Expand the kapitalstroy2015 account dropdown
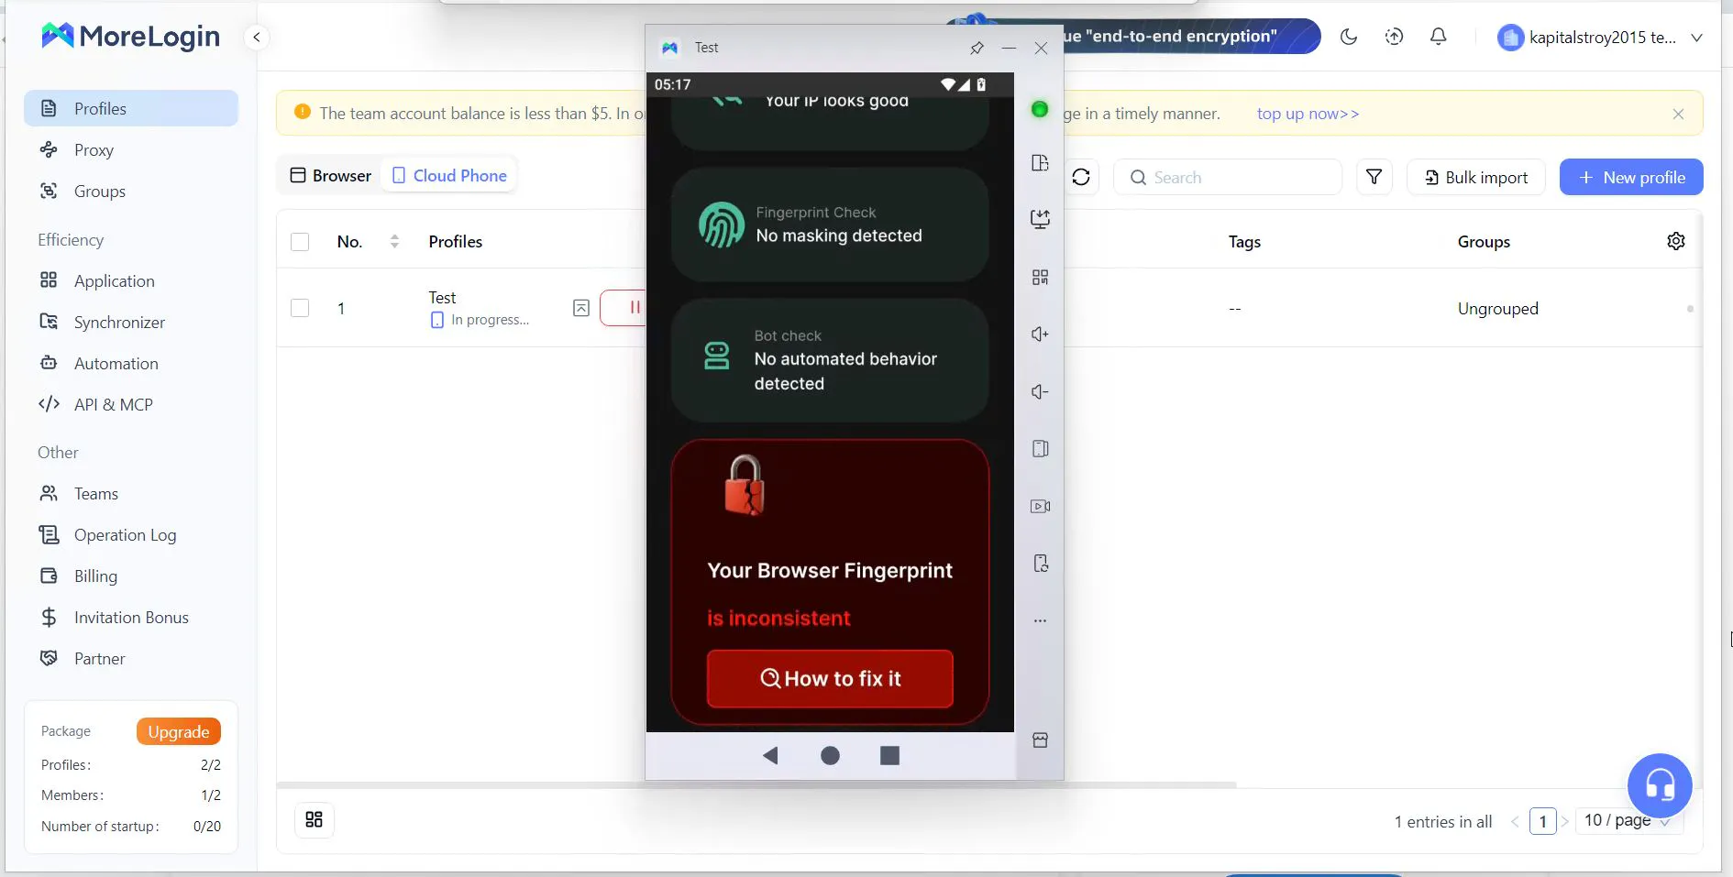 (1600, 37)
